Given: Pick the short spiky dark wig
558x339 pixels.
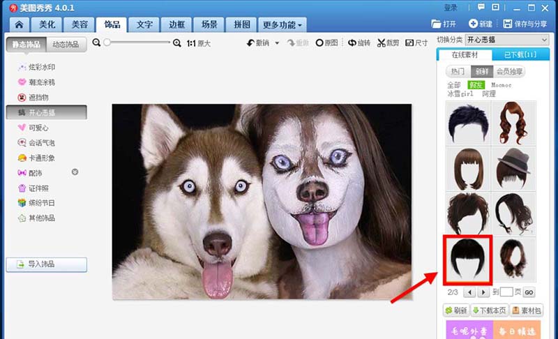Looking at the screenshot, I should 468,123.
